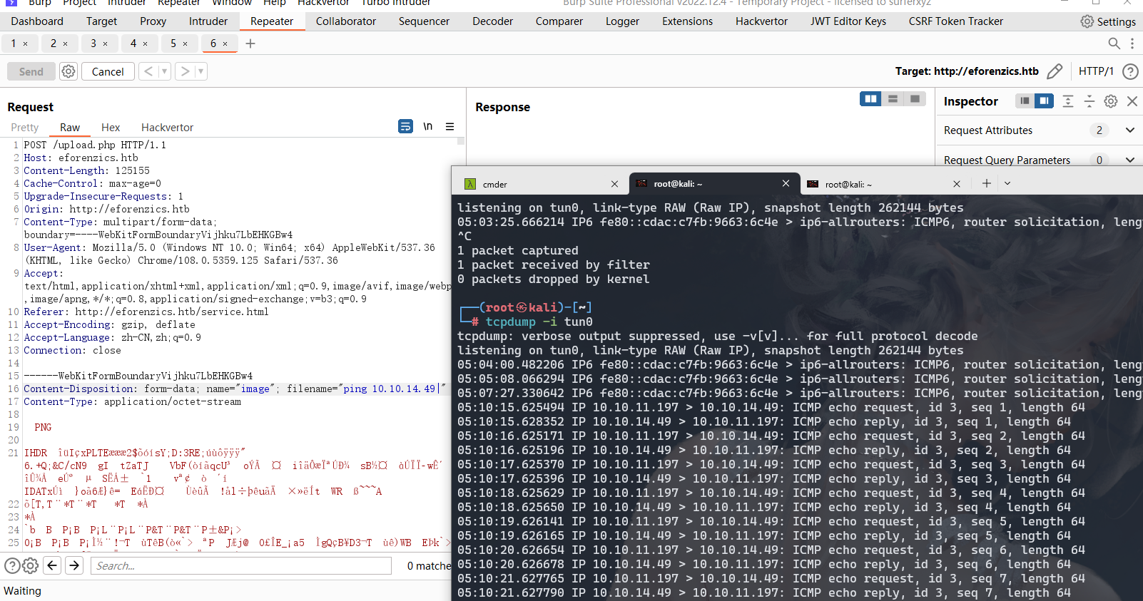Add new terminal tab with plus icon
This screenshot has width=1143, height=601.
pyautogui.click(x=987, y=183)
